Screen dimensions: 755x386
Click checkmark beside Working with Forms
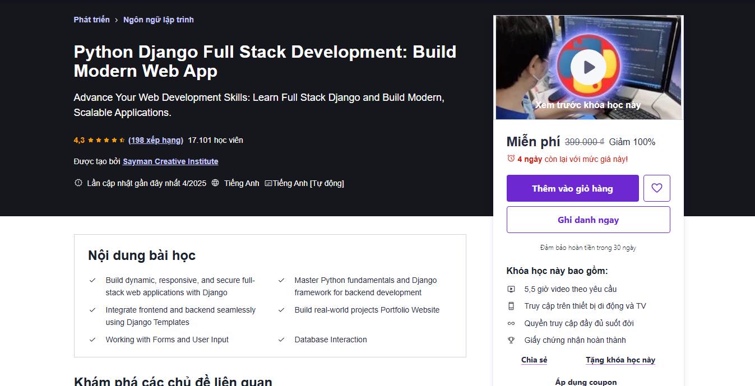(92, 340)
